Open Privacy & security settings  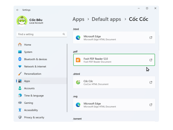42,117
